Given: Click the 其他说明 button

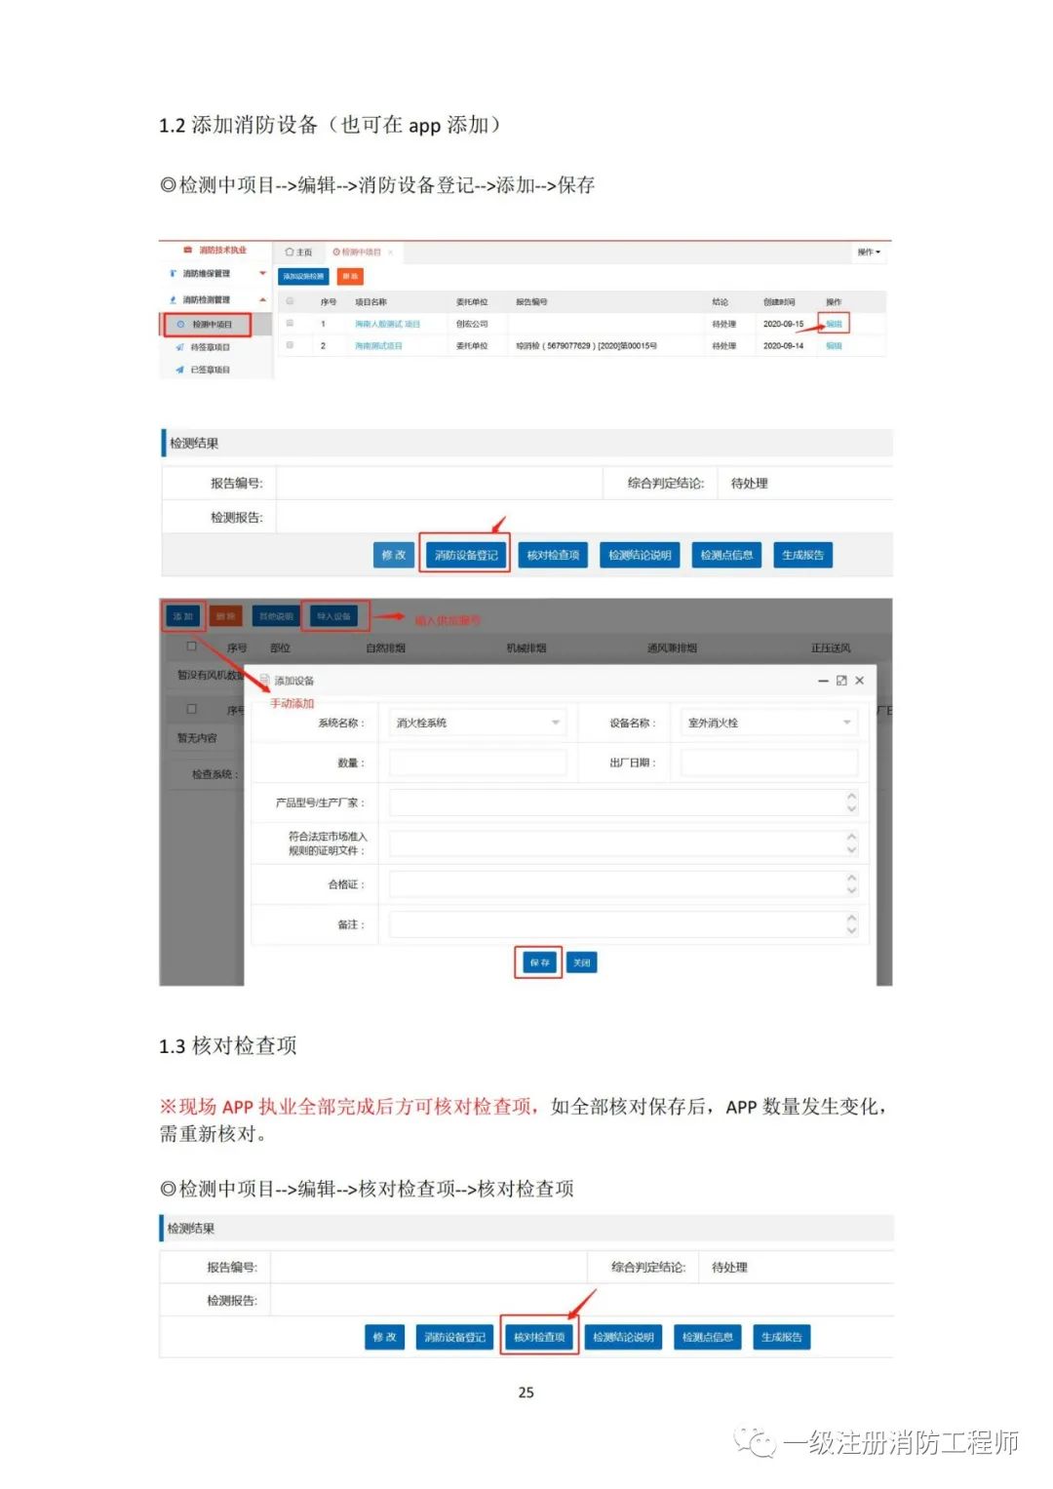Looking at the screenshot, I should pos(276,616).
